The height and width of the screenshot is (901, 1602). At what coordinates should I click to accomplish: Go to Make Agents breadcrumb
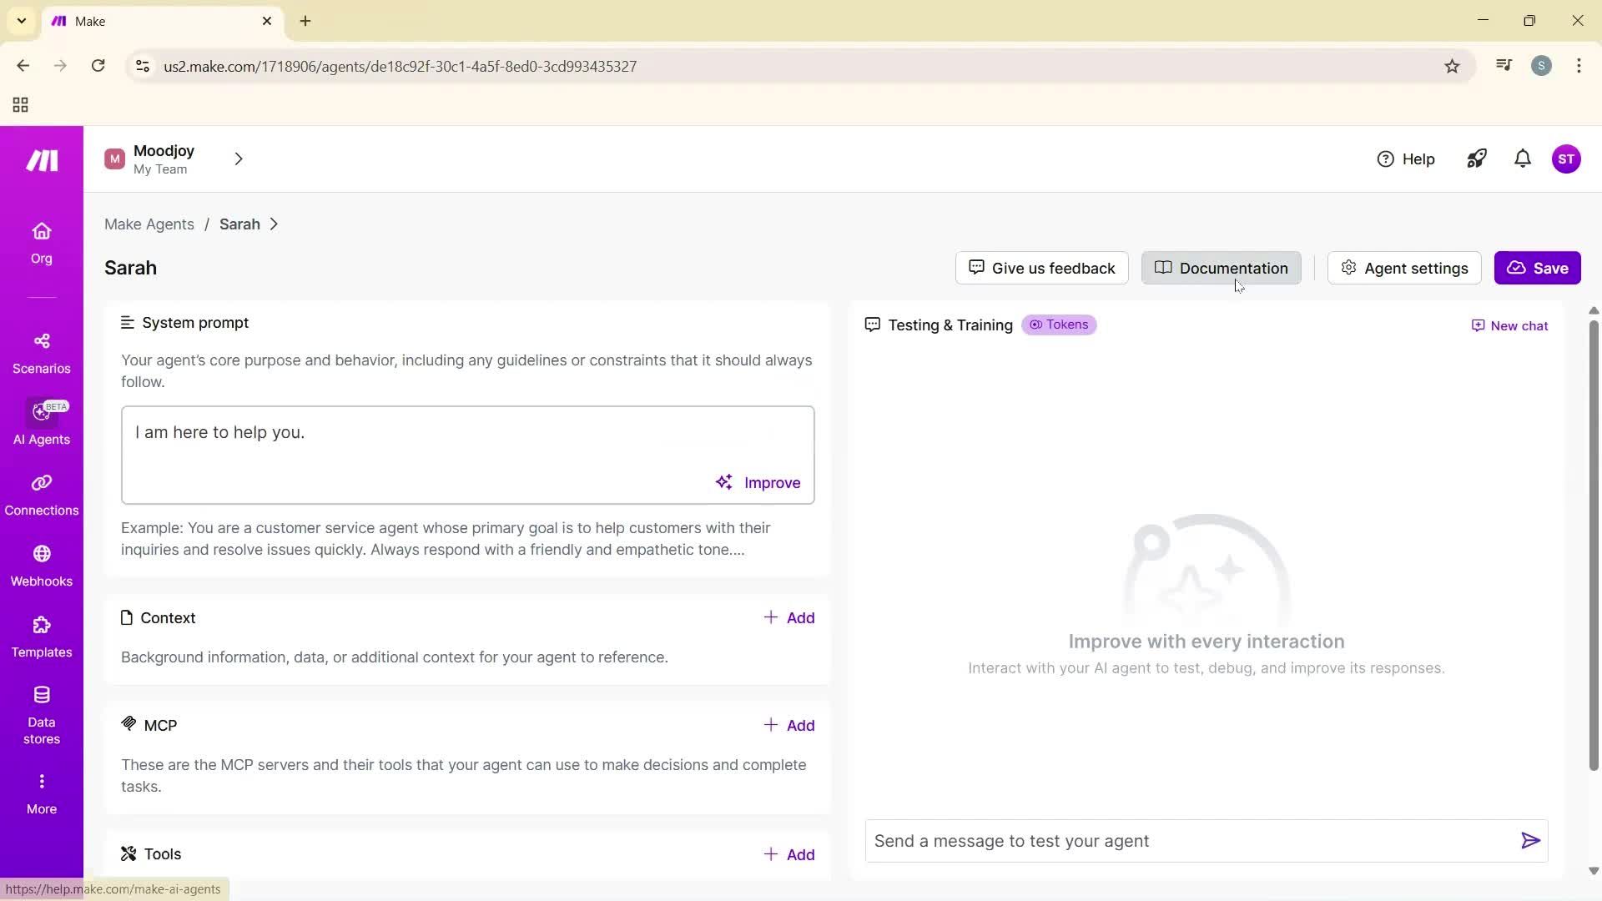pos(149,224)
